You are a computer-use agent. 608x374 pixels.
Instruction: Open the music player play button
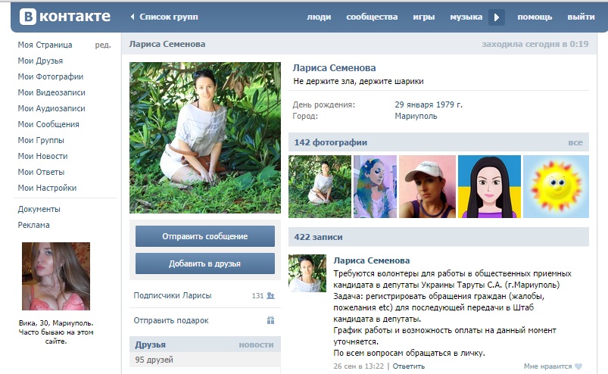tap(497, 17)
